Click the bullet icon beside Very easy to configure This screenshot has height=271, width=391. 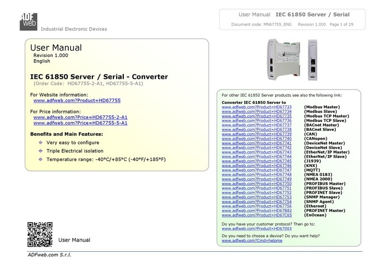(x=40, y=143)
